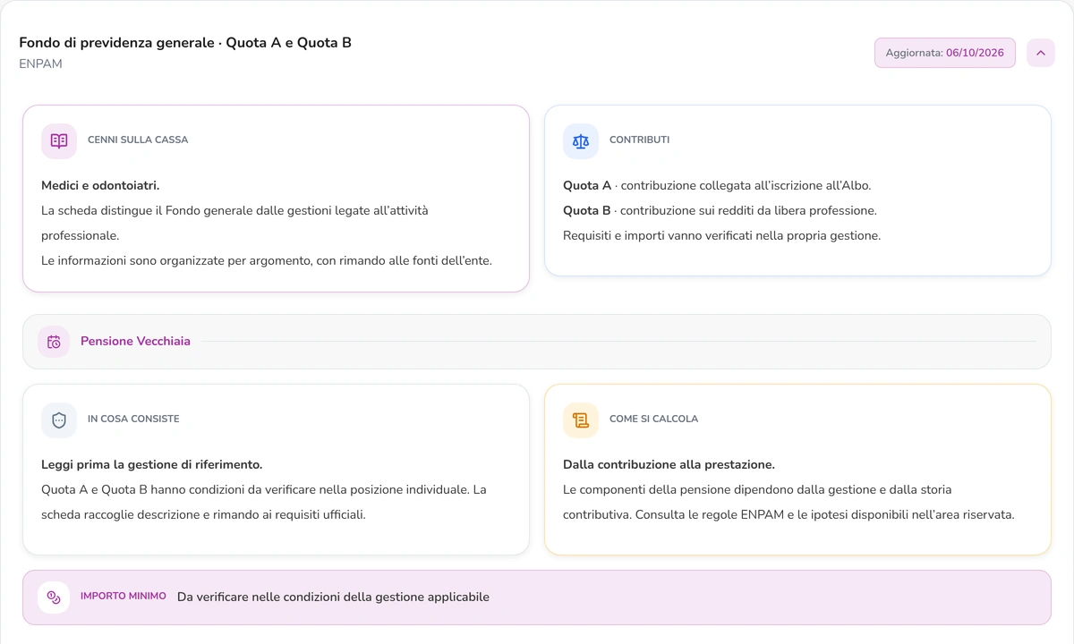Click the scroll icon for Come si calcola
This screenshot has width=1074, height=644.
point(581,419)
